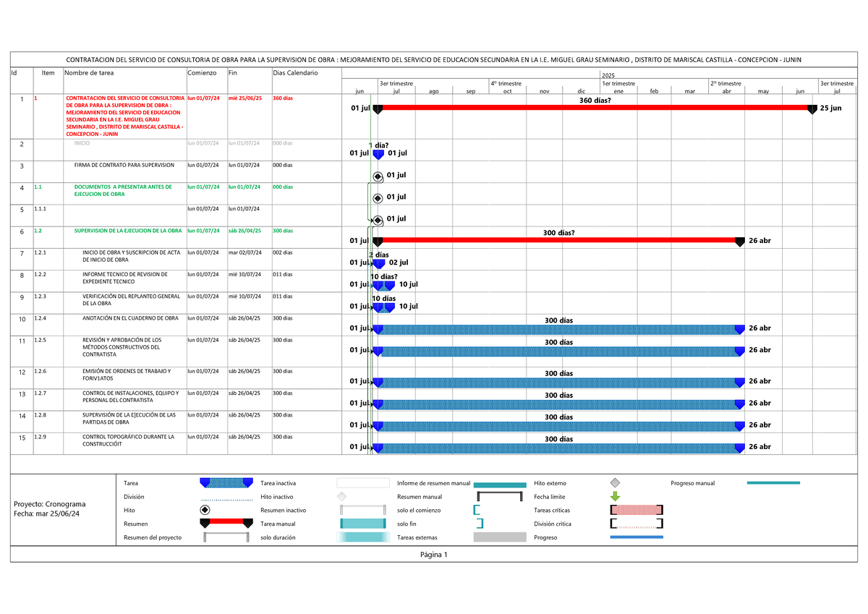Select the milestone diamond in row 1.1.1
The width and height of the screenshot is (868, 614).
(377, 220)
